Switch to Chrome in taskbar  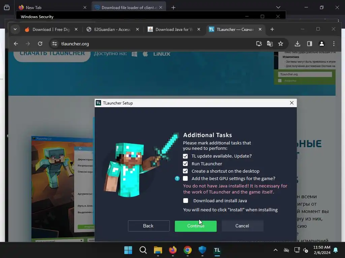(x=187, y=250)
